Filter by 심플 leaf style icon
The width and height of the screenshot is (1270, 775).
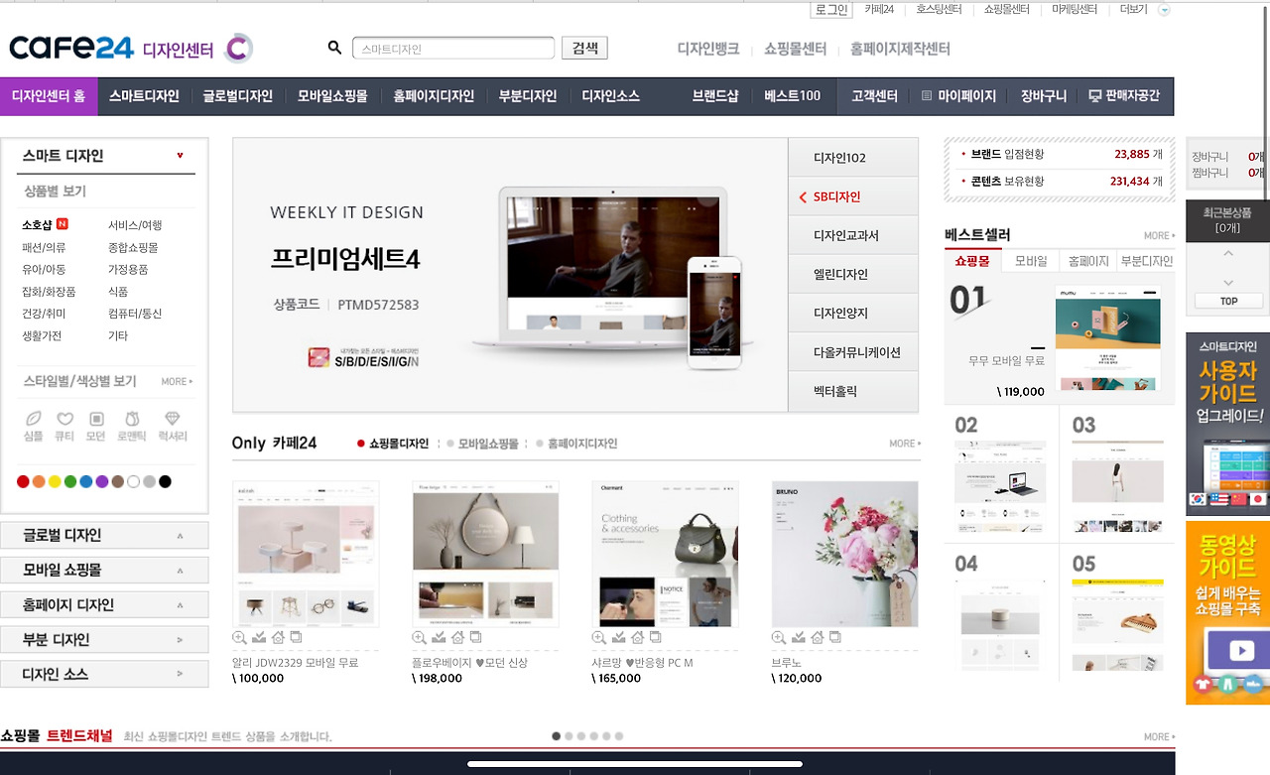(33, 419)
